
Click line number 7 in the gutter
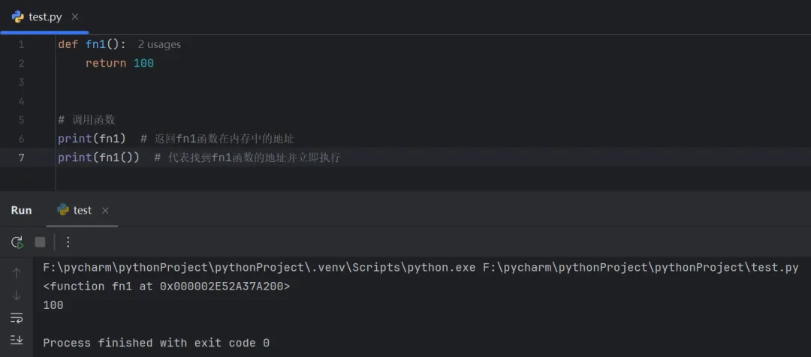[21, 157]
